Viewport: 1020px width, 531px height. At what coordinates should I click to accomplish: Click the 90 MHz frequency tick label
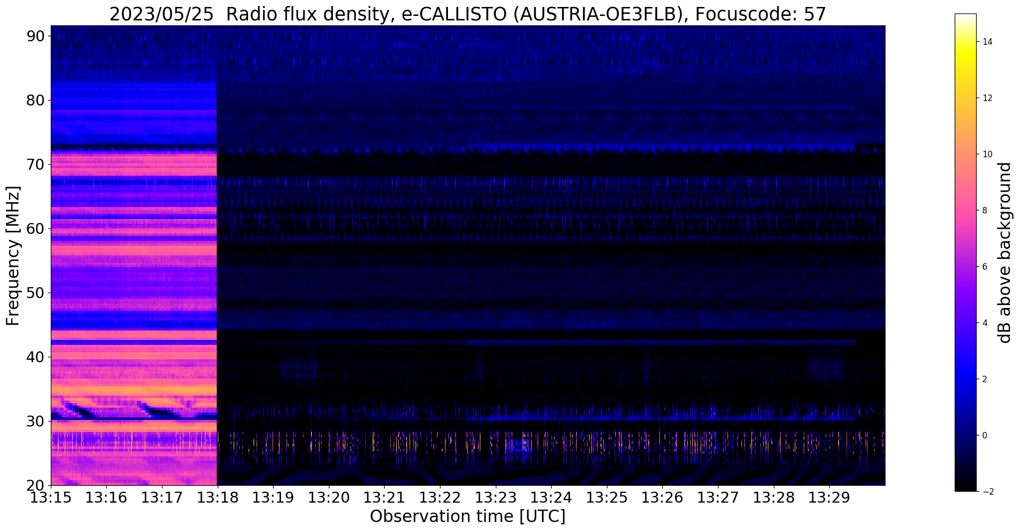point(35,36)
